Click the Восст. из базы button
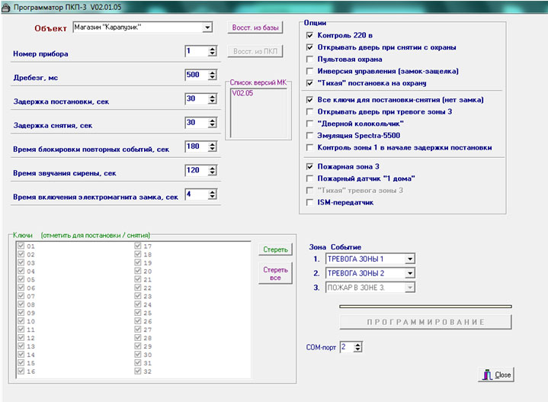This screenshot has width=548, height=402. [255, 27]
